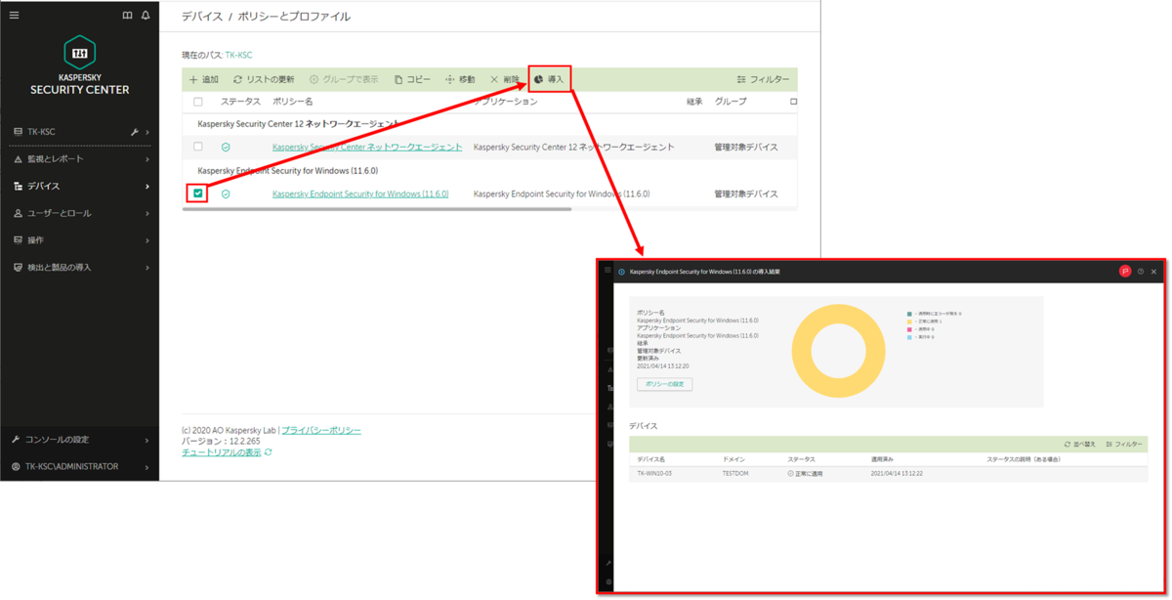This screenshot has height=600, width=1172.
Task: Click the TESTDOM domain cell
Action: pos(736,473)
